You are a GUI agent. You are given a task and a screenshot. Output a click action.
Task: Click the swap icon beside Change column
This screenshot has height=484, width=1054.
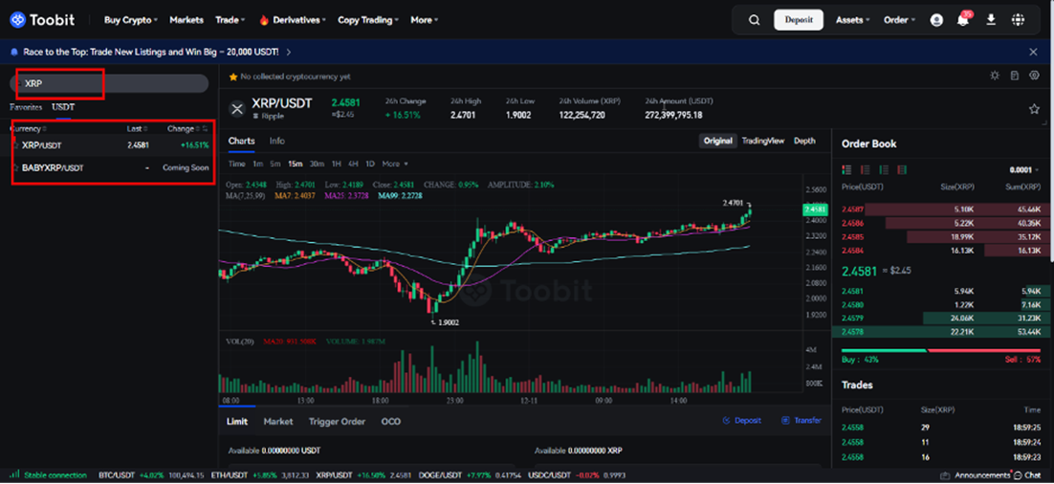[205, 128]
